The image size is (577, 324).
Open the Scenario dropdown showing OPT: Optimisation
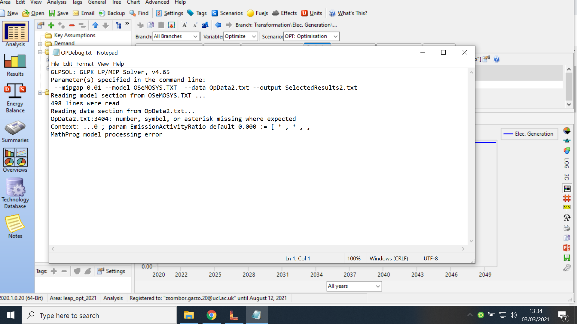pos(311,36)
